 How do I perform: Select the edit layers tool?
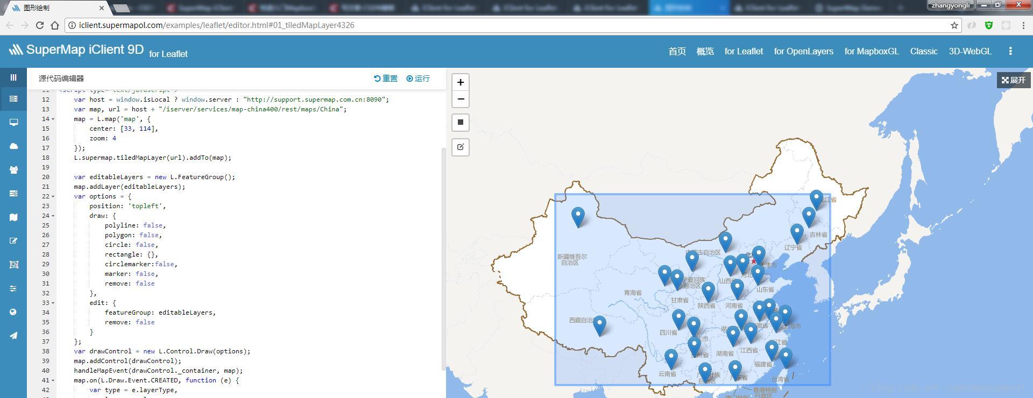click(x=461, y=147)
